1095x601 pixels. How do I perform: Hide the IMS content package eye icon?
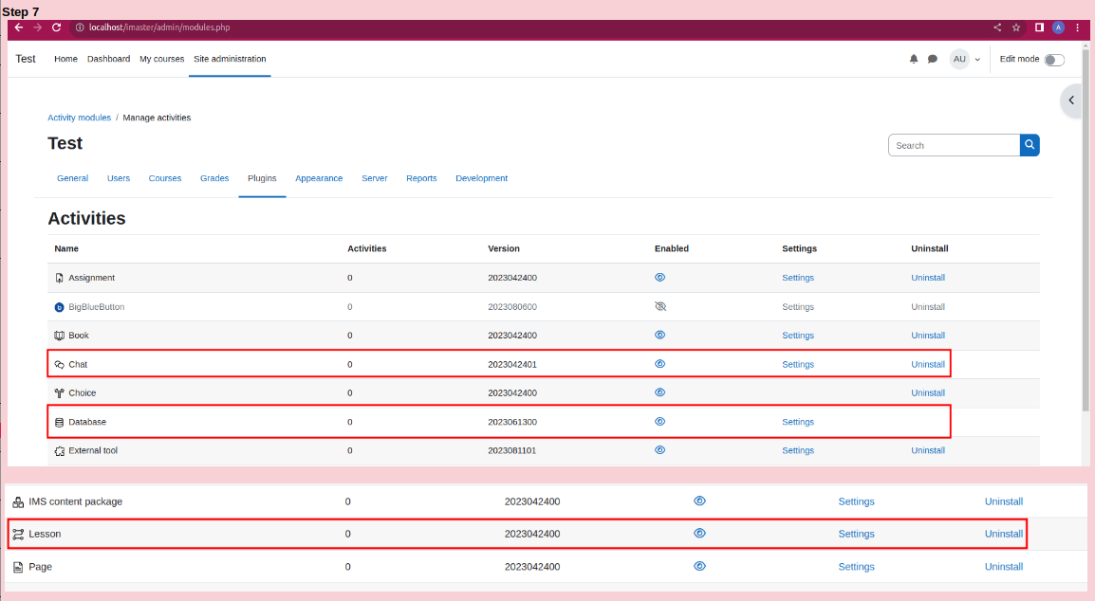[x=699, y=501]
